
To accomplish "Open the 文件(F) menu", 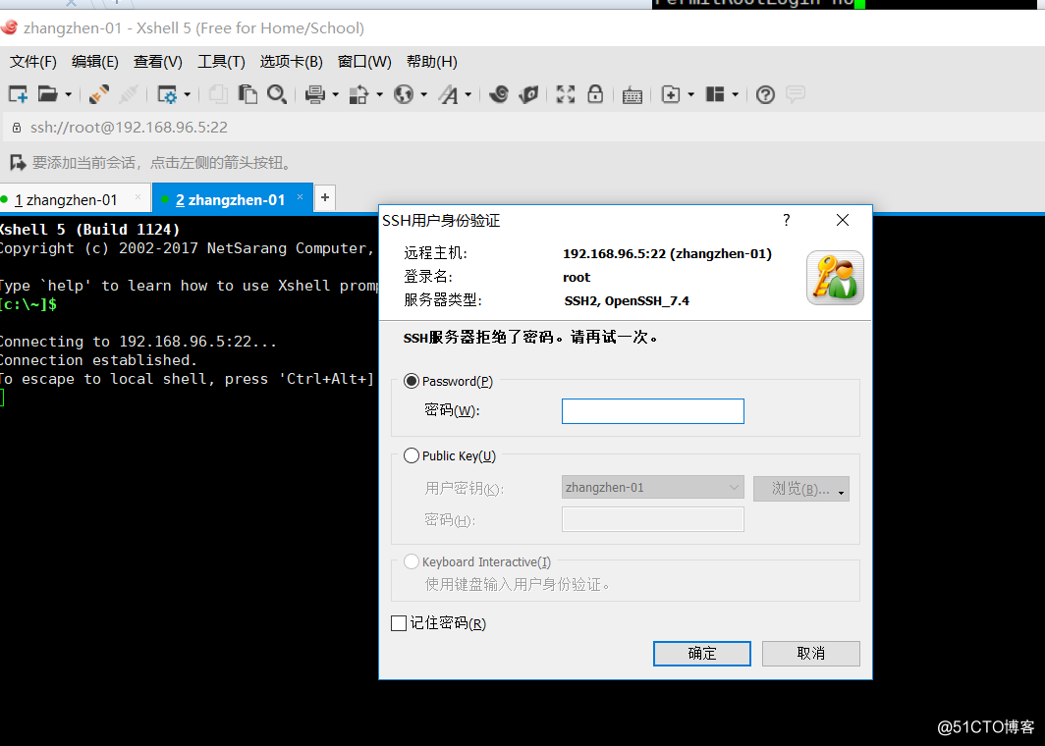I will pyautogui.click(x=33, y=62).
